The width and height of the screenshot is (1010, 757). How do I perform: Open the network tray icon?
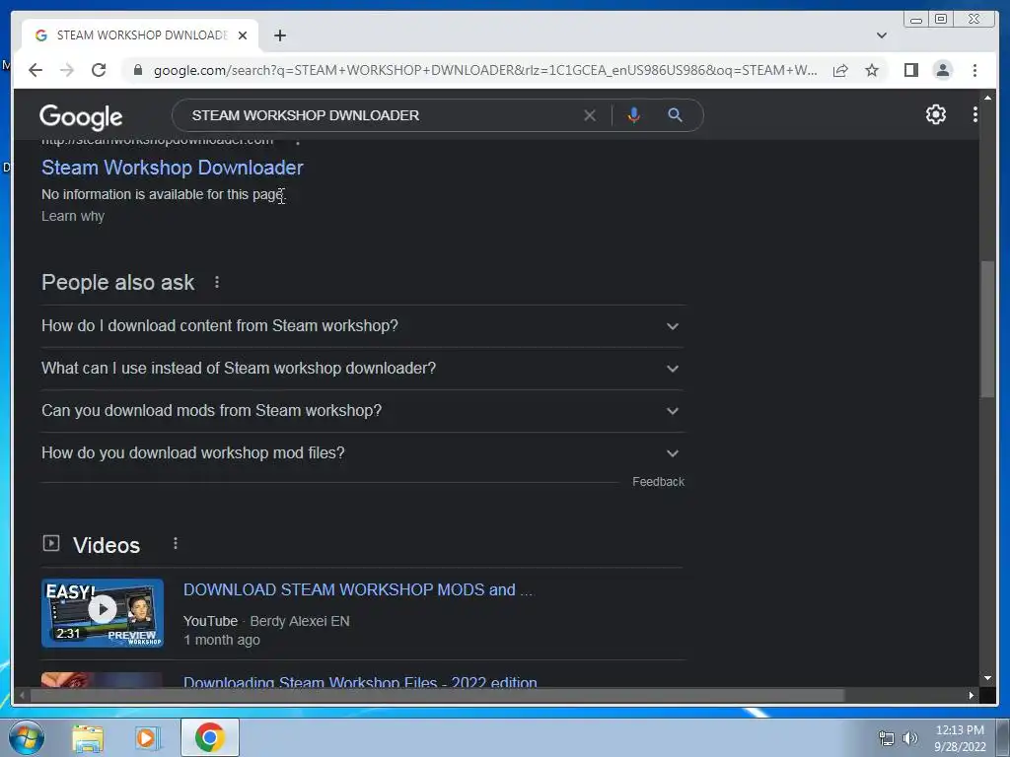(x=887, y=738)
